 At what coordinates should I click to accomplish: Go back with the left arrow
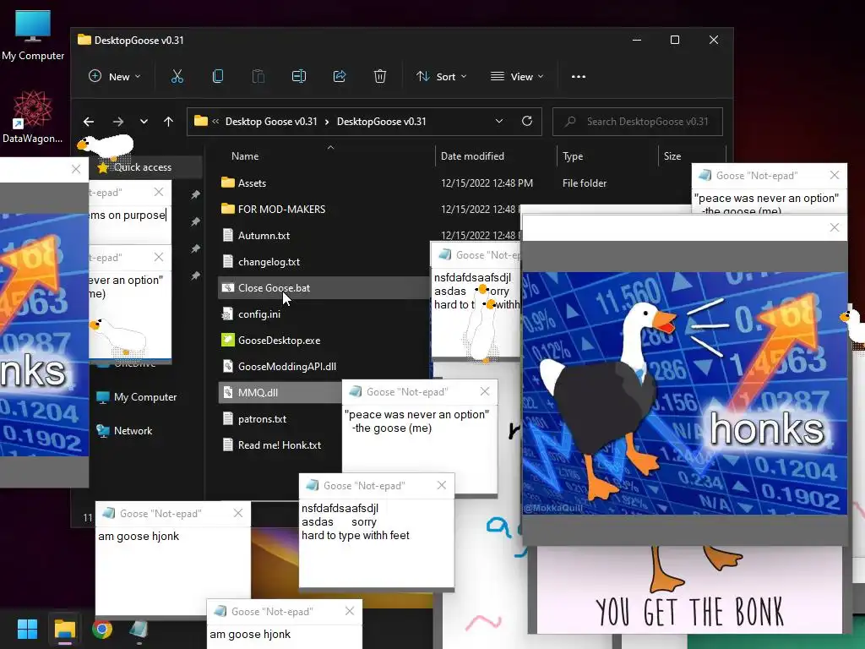(88, 122)
